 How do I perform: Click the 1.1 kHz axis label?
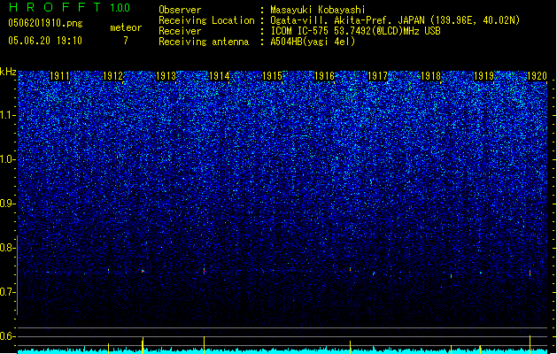pos(8,115)
